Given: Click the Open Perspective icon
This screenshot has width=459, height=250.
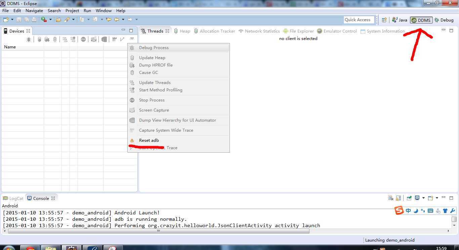Looking at the screenshot, I should (x=384, y=20).
